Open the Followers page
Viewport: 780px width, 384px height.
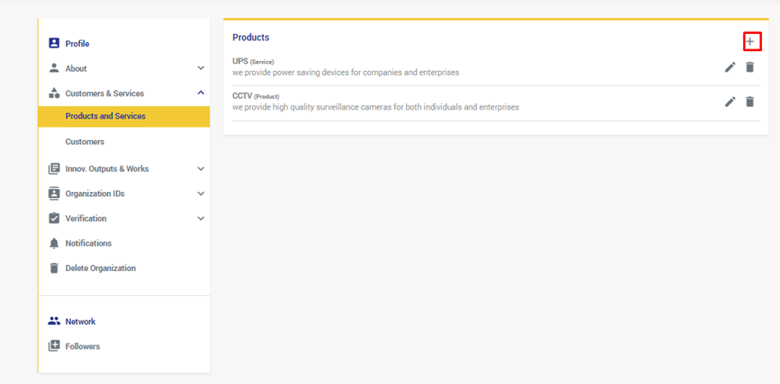pyautogui.click(x=82, y=346)
